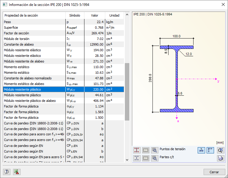Viewport: 228px width, 178px height.
Task: Click the Valor column header
Action: (x=95, y=15)
